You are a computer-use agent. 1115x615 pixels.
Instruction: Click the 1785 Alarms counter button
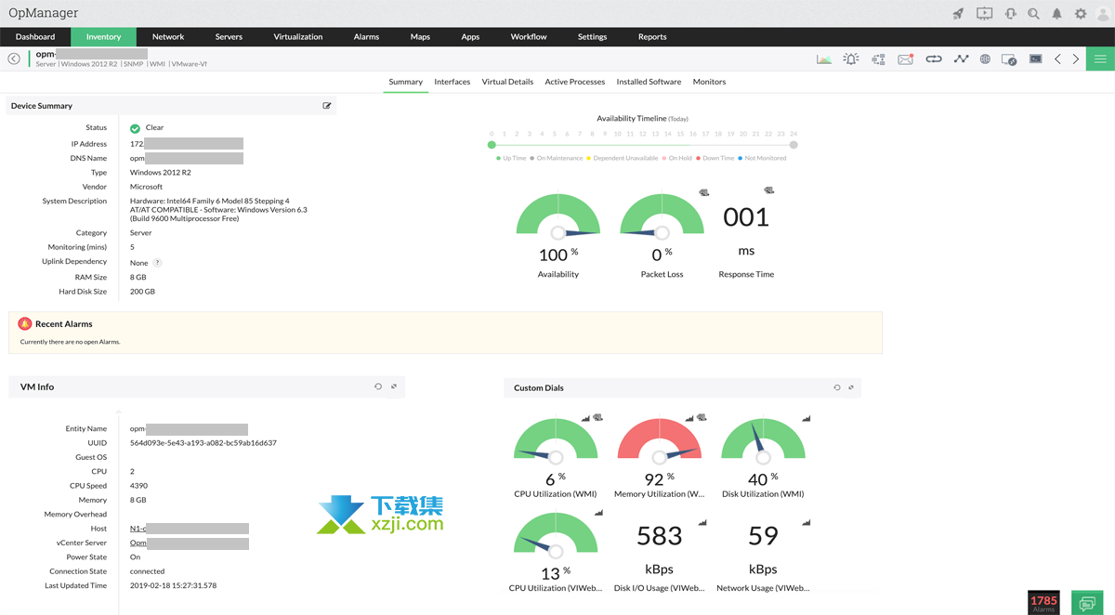click(x=1044, y=602)
